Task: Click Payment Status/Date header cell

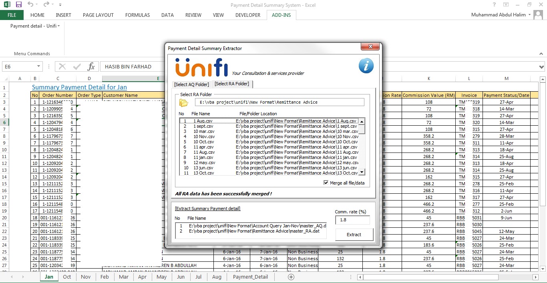Action: tap(507, 95)
